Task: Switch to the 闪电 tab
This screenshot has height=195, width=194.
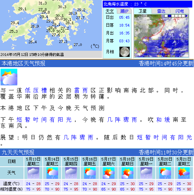Action: pos(180,11)
